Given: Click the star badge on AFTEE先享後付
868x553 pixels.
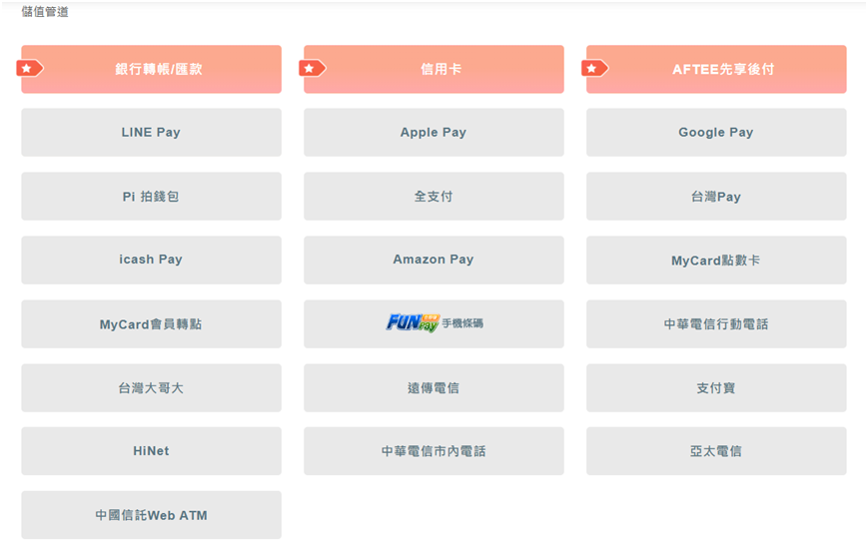Looking at the screenshot, I should click(x=594, y=69).
